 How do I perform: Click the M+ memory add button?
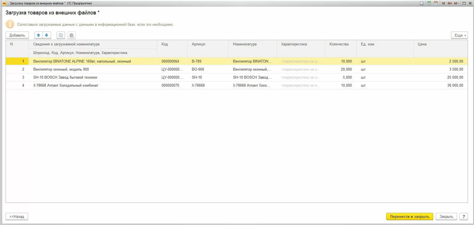pos(450,3)
